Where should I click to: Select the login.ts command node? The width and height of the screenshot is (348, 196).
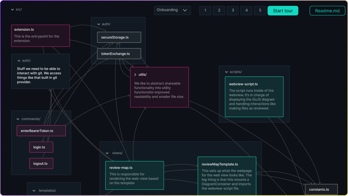(x=41, y=147)
